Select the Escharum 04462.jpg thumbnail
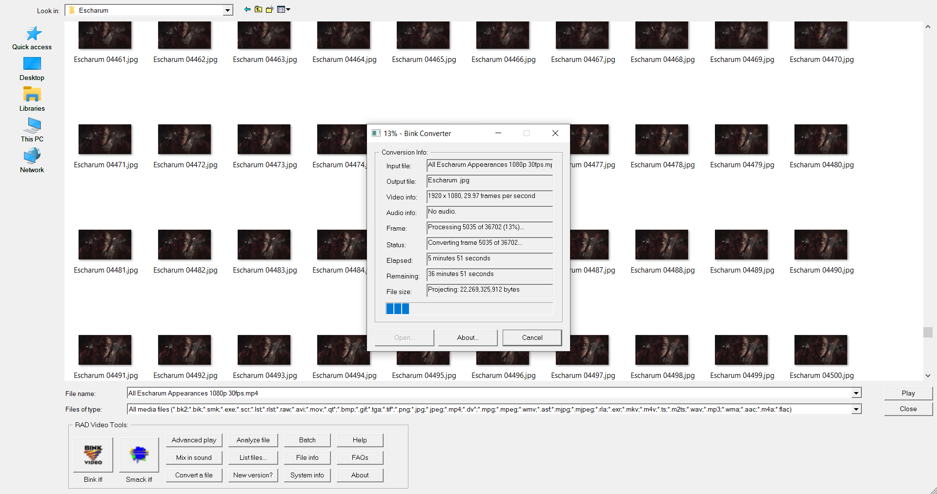 (x=184, y=35)
